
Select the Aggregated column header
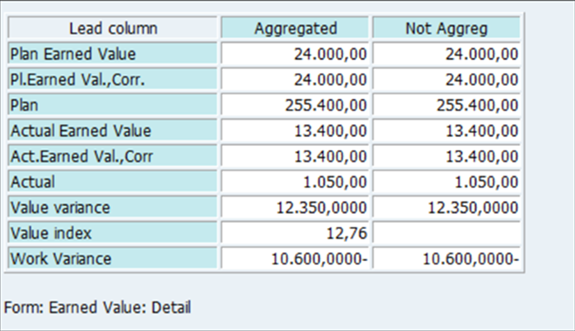pos(295,28)
